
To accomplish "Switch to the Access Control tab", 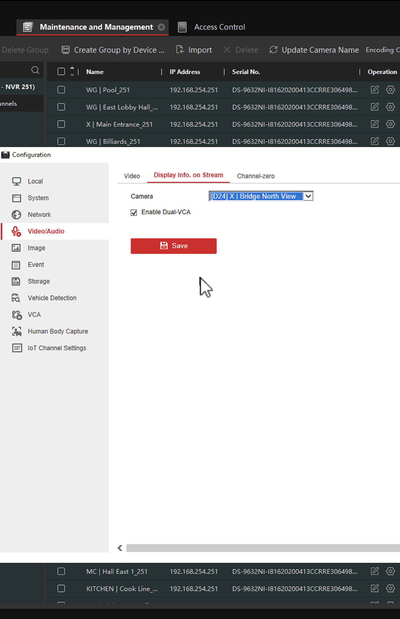I will [219, 27].
